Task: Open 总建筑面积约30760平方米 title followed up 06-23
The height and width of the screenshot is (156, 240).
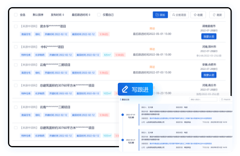Action: click(x=67, y=86)
